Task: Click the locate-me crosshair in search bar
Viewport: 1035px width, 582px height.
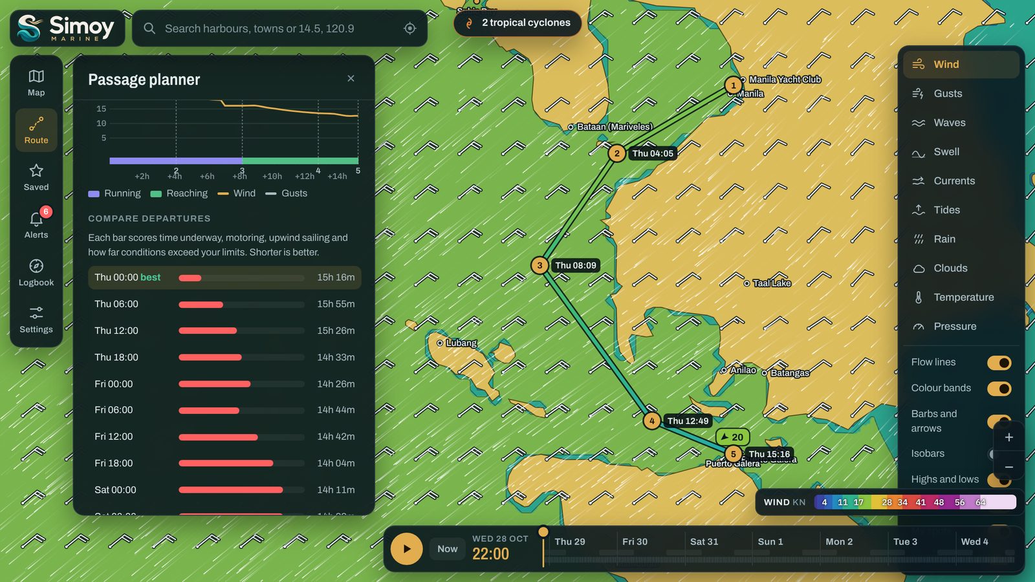Action: [409, 28]
